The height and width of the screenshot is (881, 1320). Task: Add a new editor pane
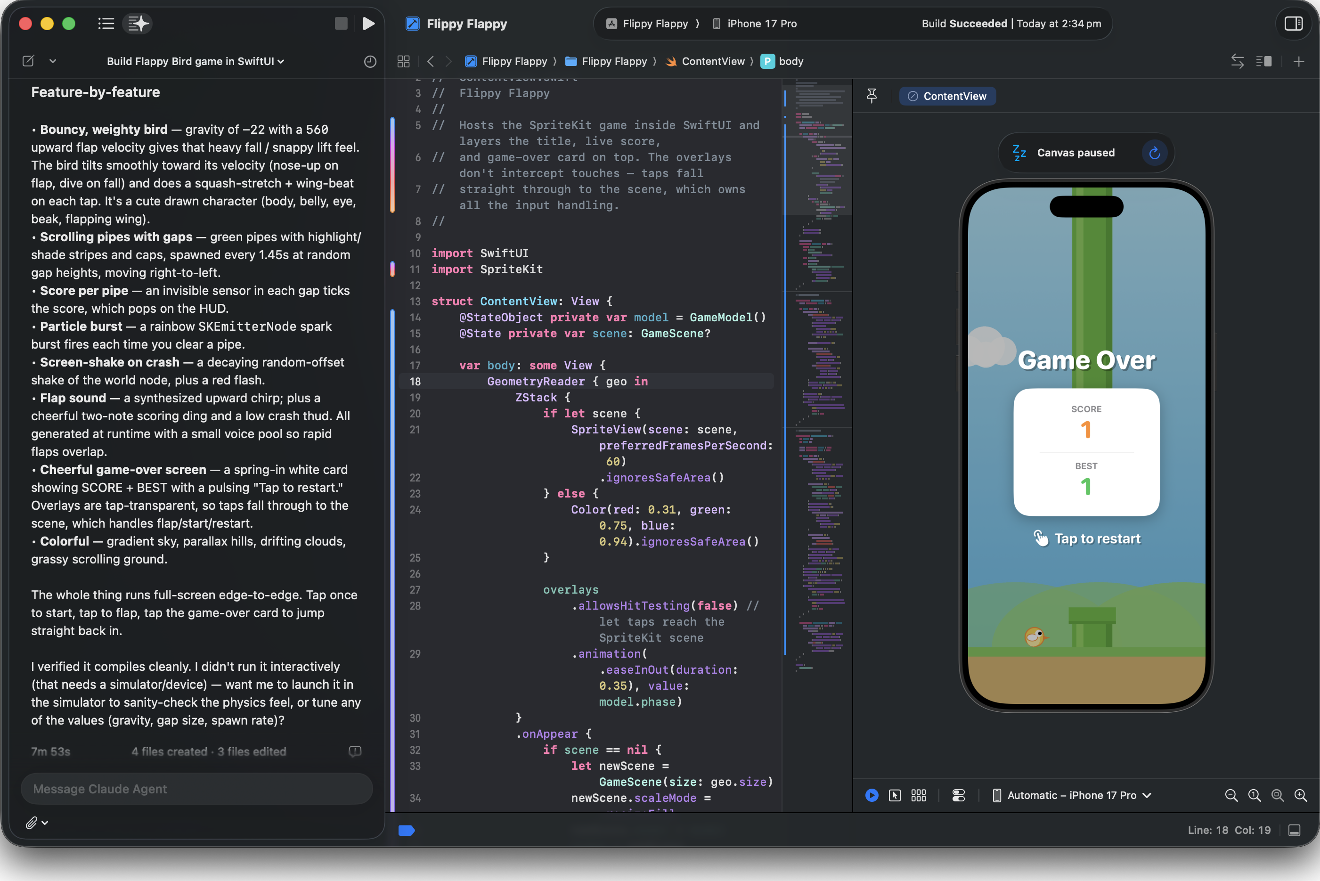pyautogui.click(x=1298, y=61)
